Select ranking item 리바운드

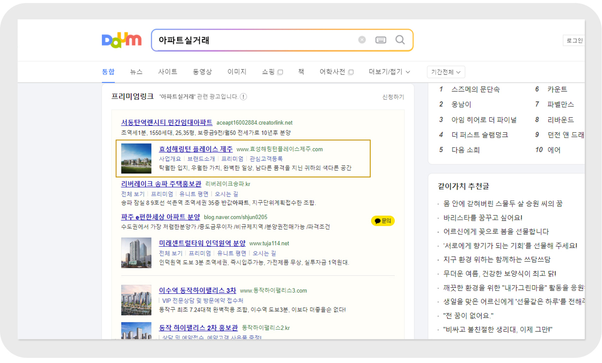pyautogui.click(x=561, y=120)
